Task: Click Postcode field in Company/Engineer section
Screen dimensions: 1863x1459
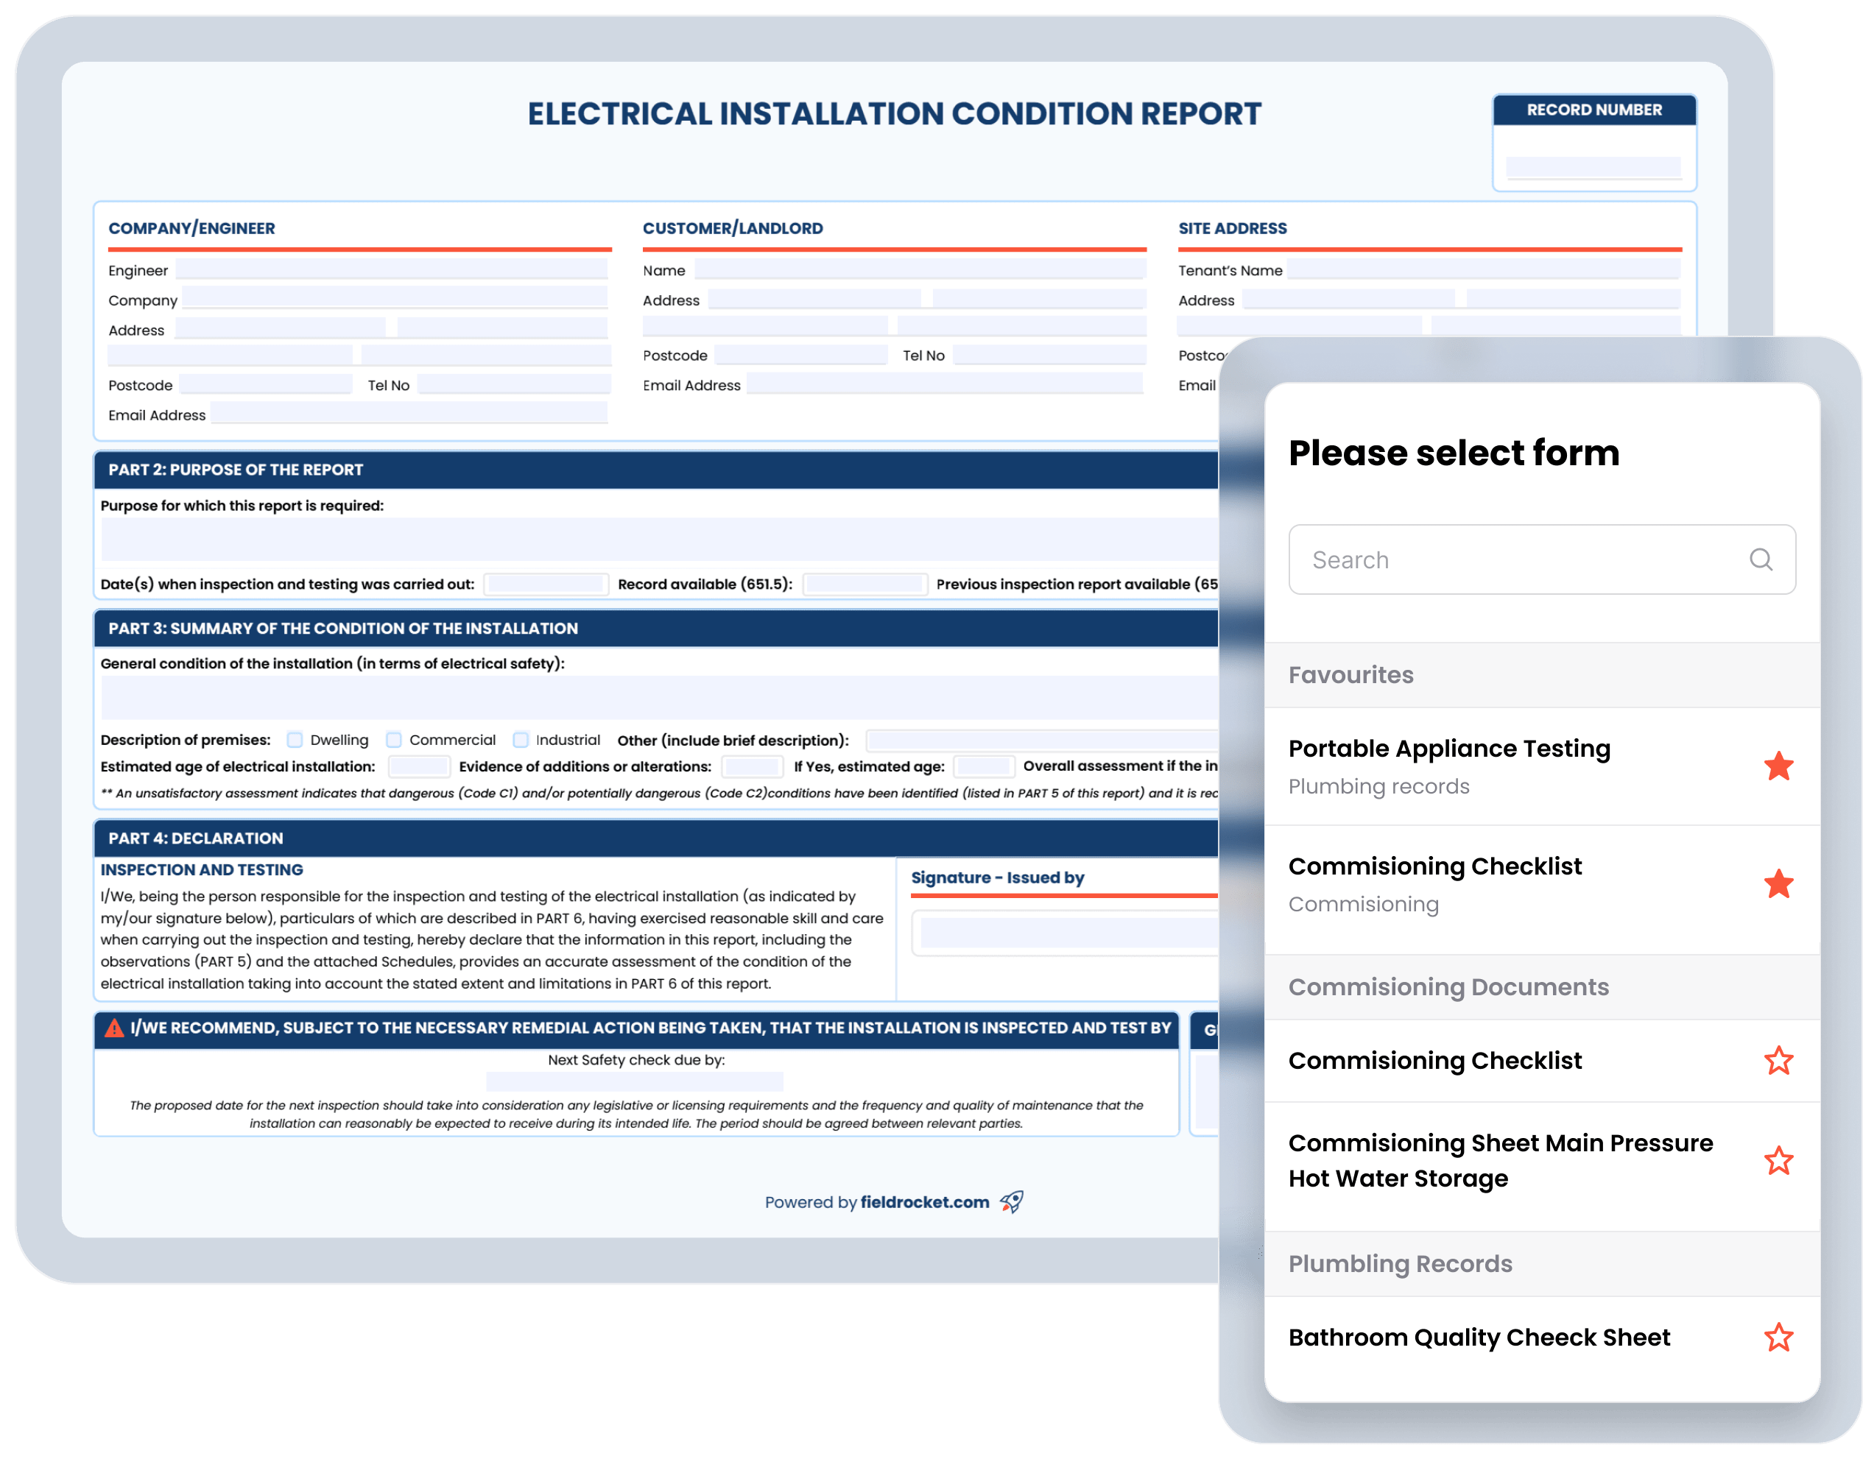Action: (x=266, y=384)
